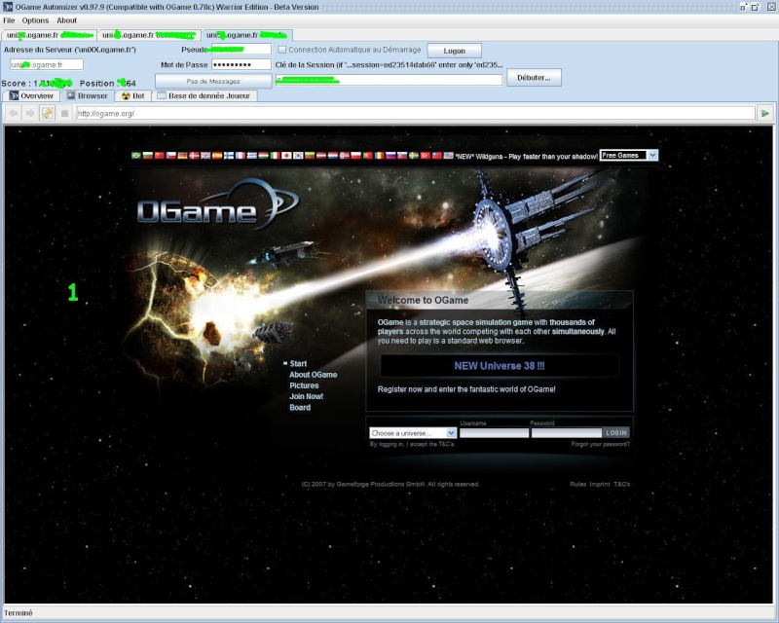
Task: Open the File menu
Action: pos(9,20)
